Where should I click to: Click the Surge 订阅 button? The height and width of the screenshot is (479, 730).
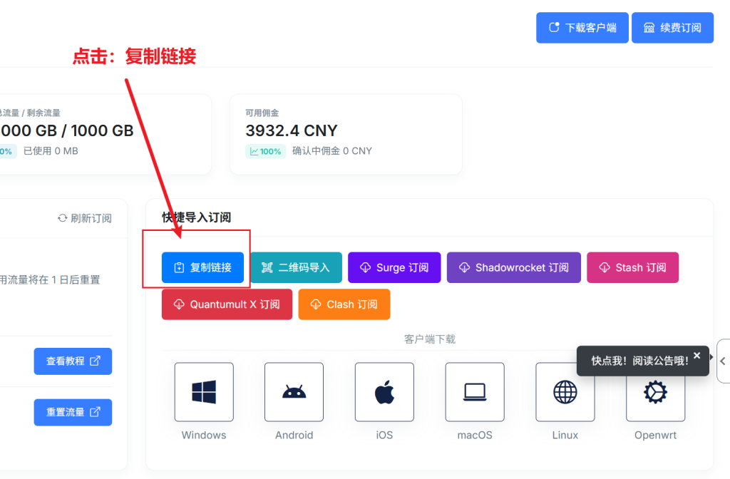[x=394, y=267]
